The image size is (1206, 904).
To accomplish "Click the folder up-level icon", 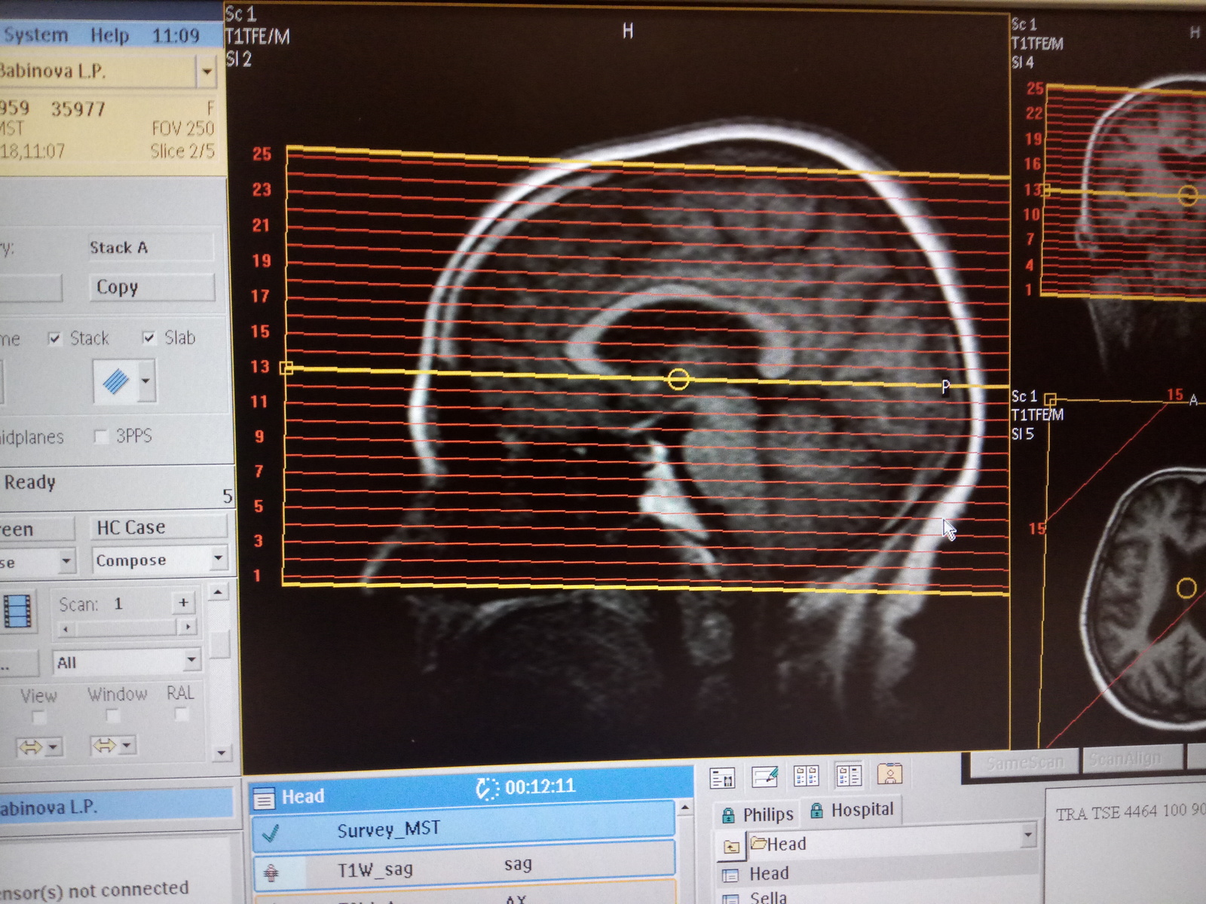I will pyautogui.click(x=731, y=847).
